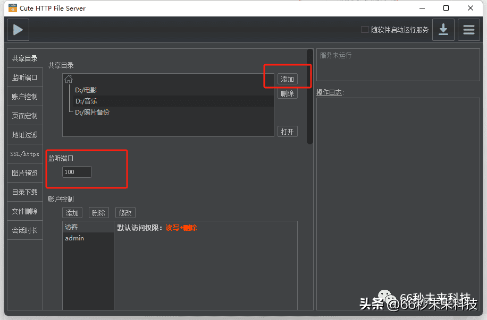Open the SSL/https settings tab
Viewport: 487px width, 320px height.
point(24,154)
